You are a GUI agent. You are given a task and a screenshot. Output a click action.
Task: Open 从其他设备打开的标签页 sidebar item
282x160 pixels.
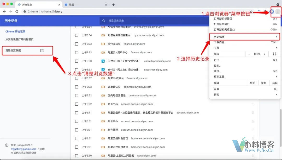[x=19, y=39]
